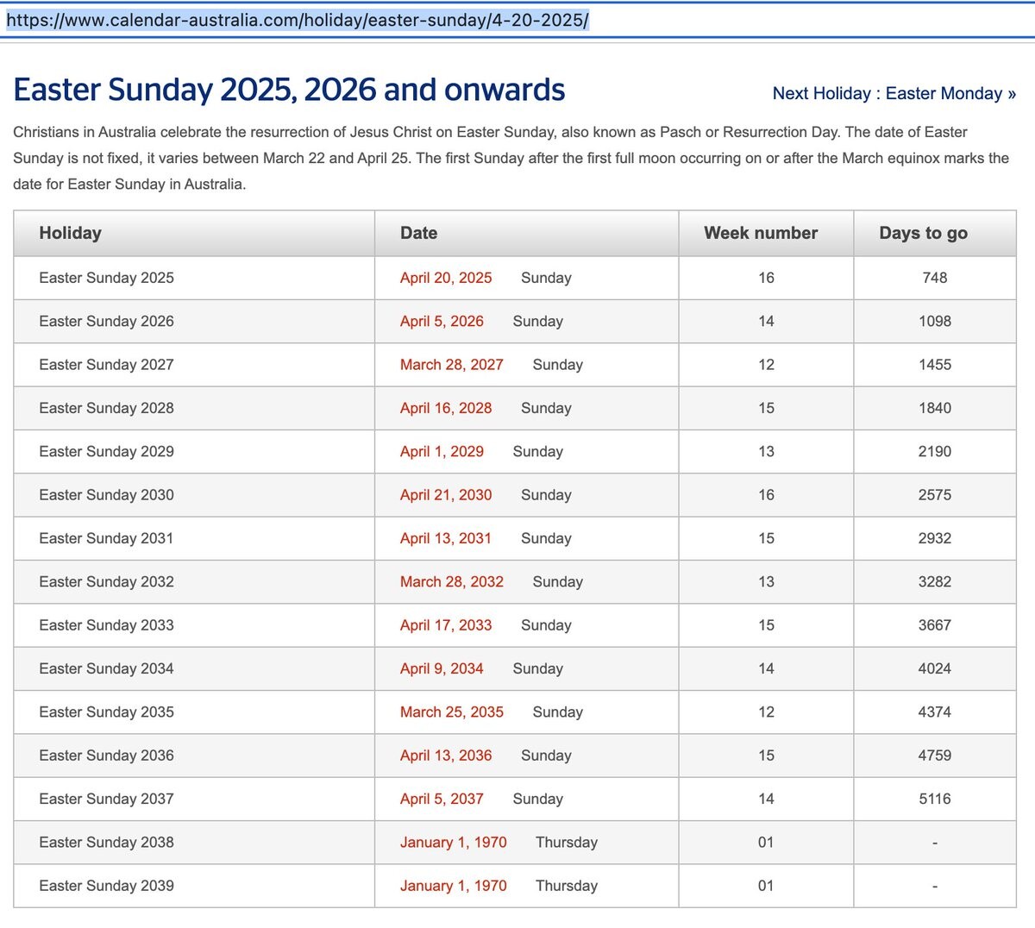Open the April 20, 2025 date link
Image resolution: width=1035 pixels, height=928 pixels.
(446, 278)
